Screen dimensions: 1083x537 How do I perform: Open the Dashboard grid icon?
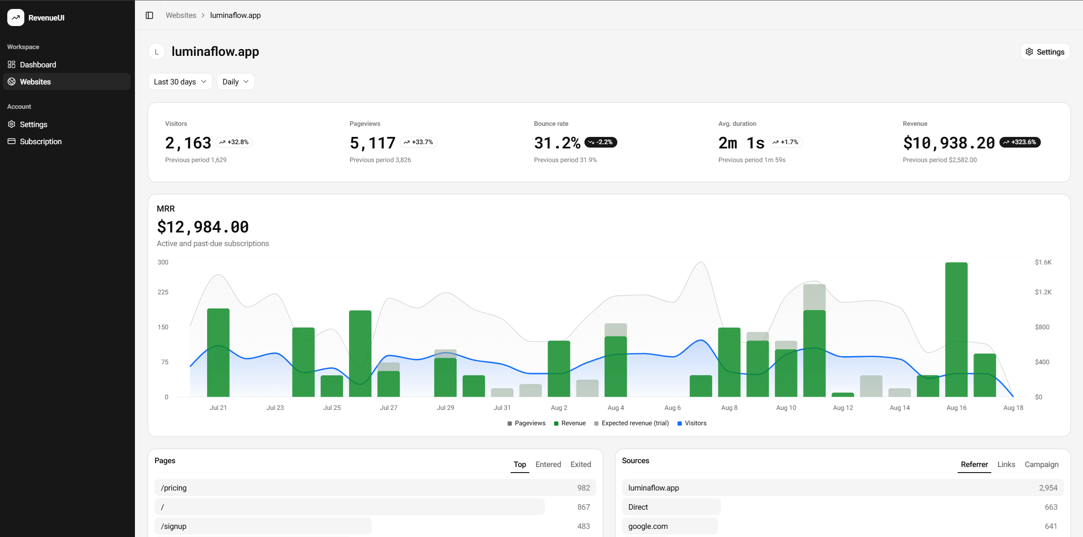[x=12, y=64]
